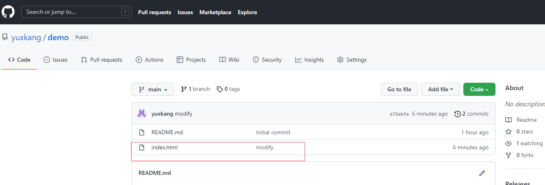
Task: Click in the Search or jump to field
Action: click(76, 12)
